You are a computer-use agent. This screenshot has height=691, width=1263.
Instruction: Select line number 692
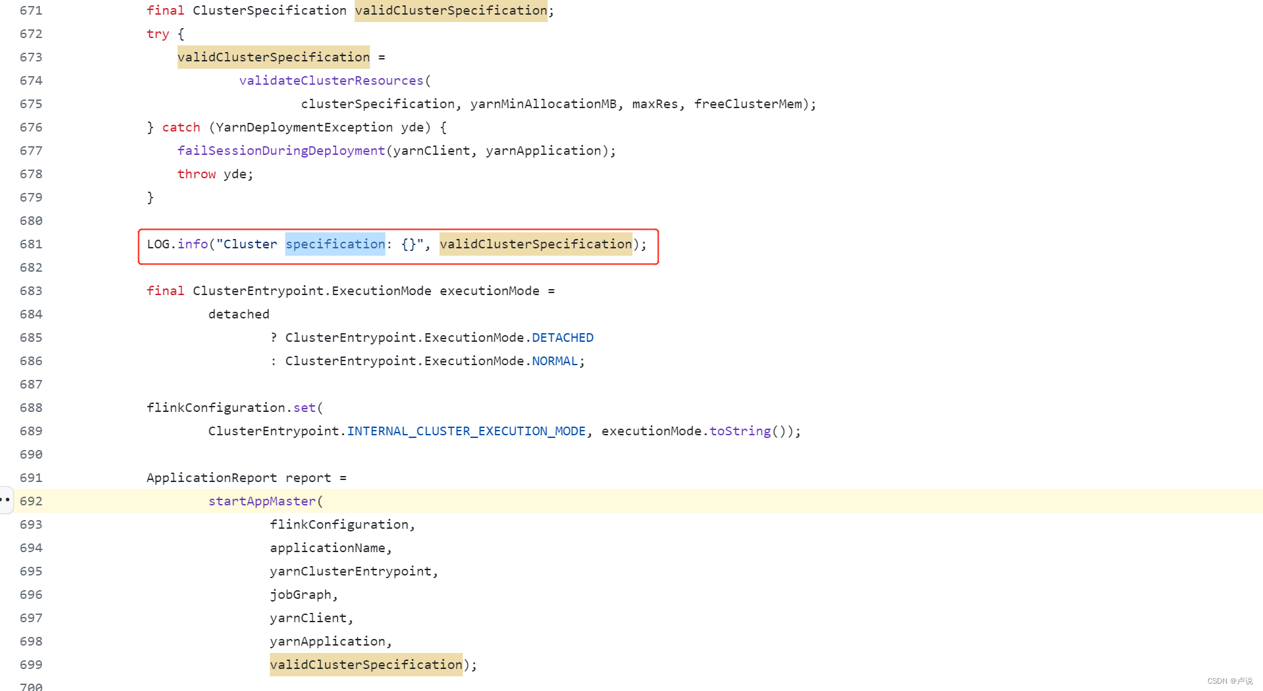(31, 501)
